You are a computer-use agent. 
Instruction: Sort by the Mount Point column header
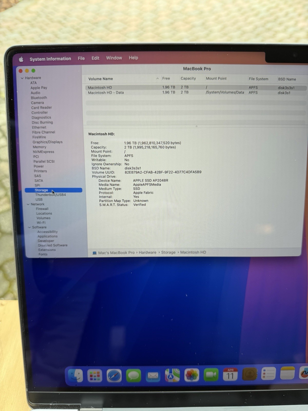click(x=216, y=78)
